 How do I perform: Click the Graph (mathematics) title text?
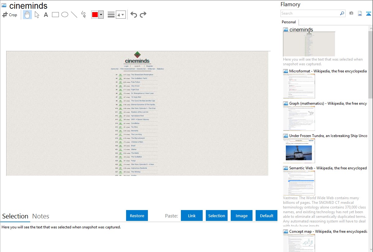click(x=328, y=103)
